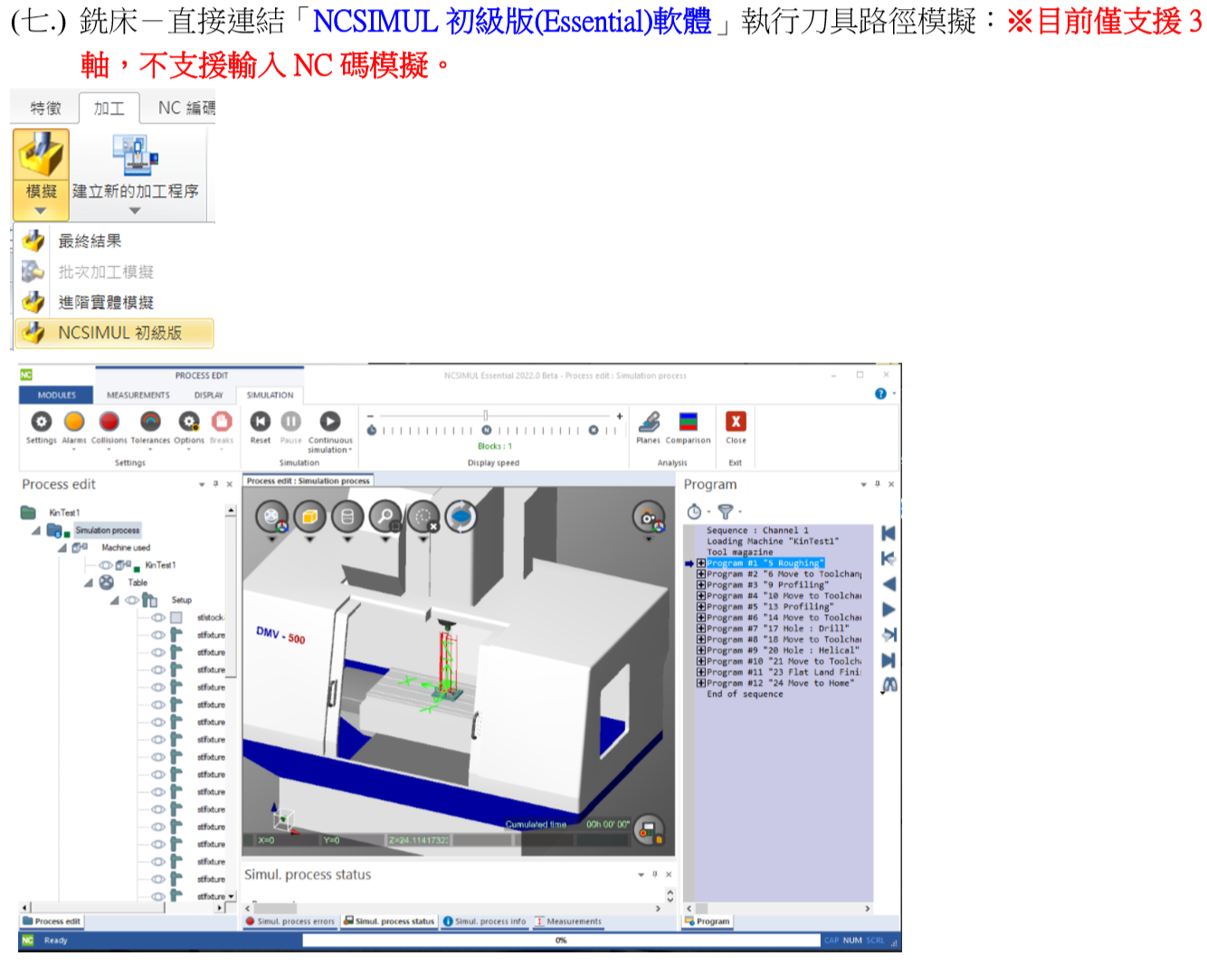The image size is (1207, 964).
Task: Click the red Close button in ribbon
Action: coord(736,422)
